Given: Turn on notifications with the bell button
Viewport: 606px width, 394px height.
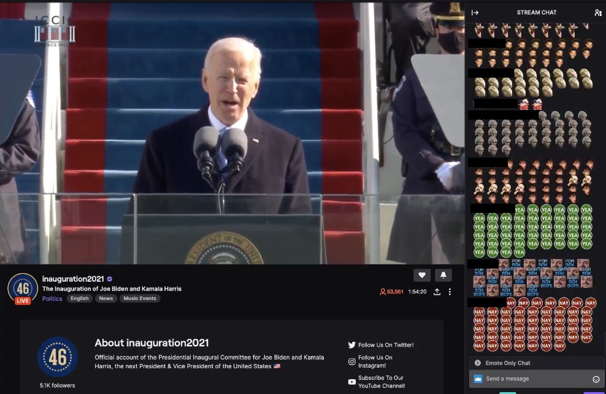Looking at the screenshot, I should click(x=443, y=275).
